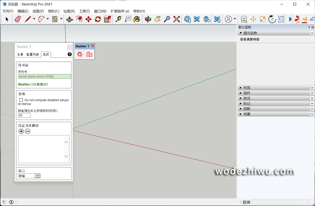Select the Line pencil tool
Image resolution: width=315 pixels, height=206 pixels.
[x=28, y=19]
